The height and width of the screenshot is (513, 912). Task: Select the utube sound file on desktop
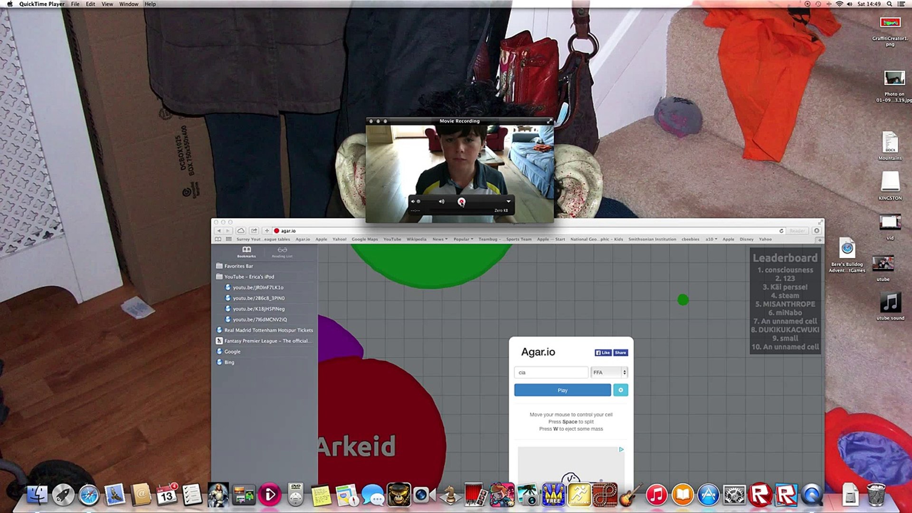click(x=890, y=306)
